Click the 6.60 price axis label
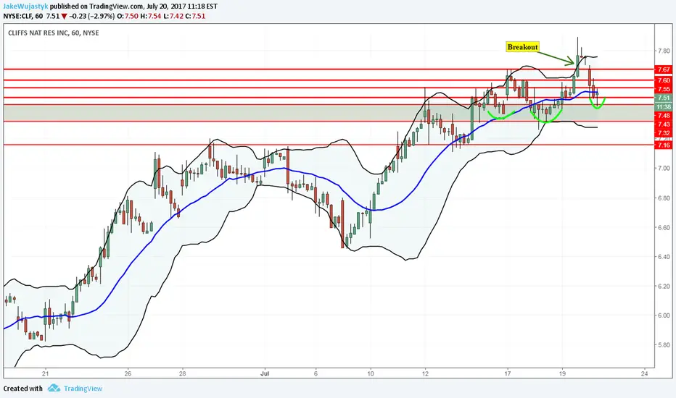The image size is (676, 398). (x=664, y=227)
